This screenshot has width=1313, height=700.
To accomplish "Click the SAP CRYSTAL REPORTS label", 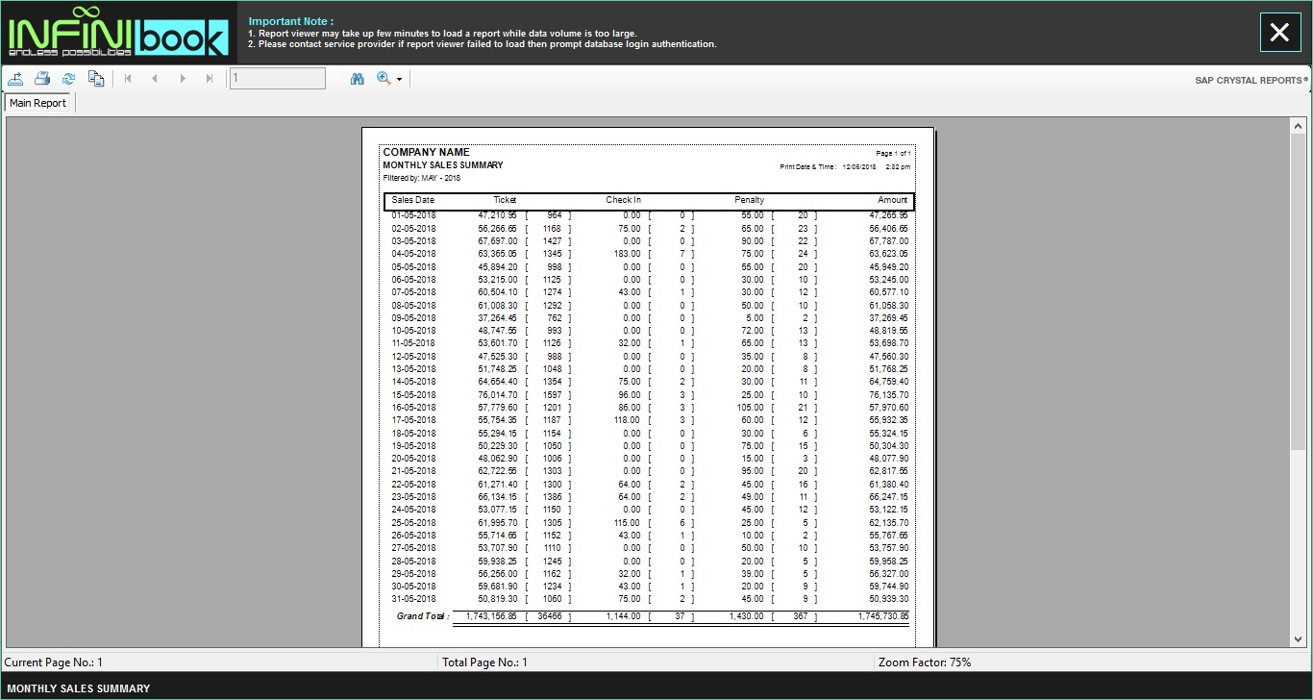I will click(x=1251, y=81).
